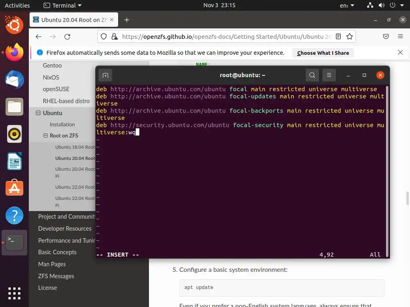Open network status icon in top bar
410x307 pixels.
point(370,5)
